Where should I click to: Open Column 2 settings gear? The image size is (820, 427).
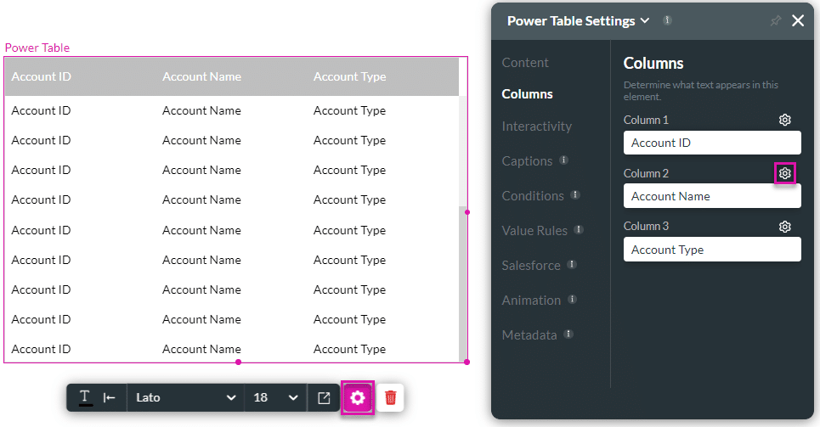tap(785, 173)
